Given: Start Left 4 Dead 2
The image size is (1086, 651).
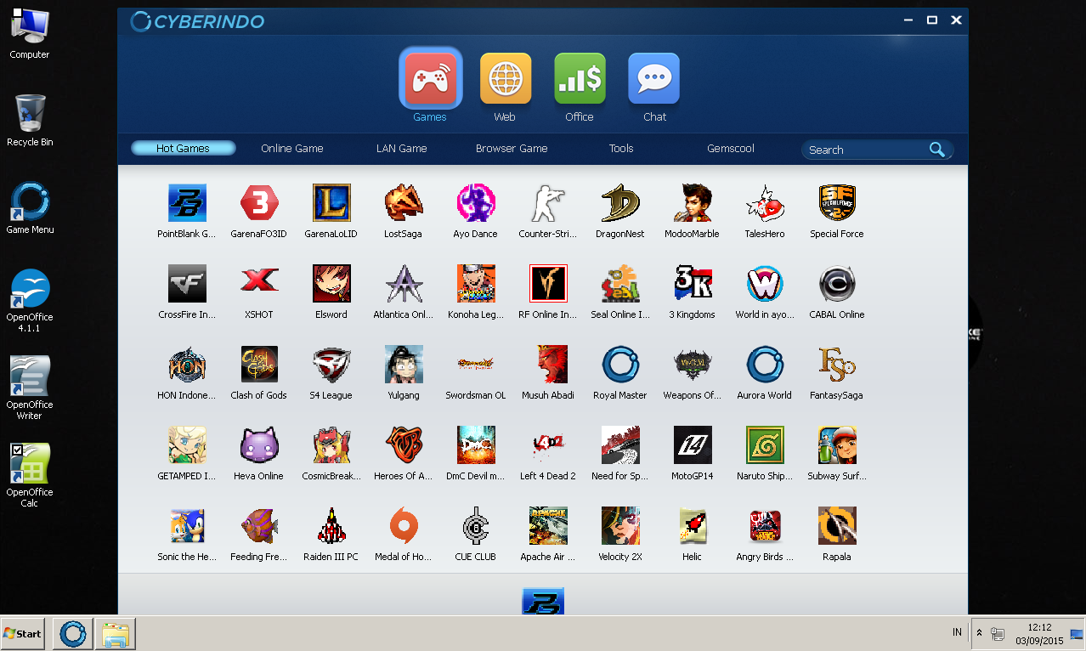Looking at the screenshot, I should point(547,444).
